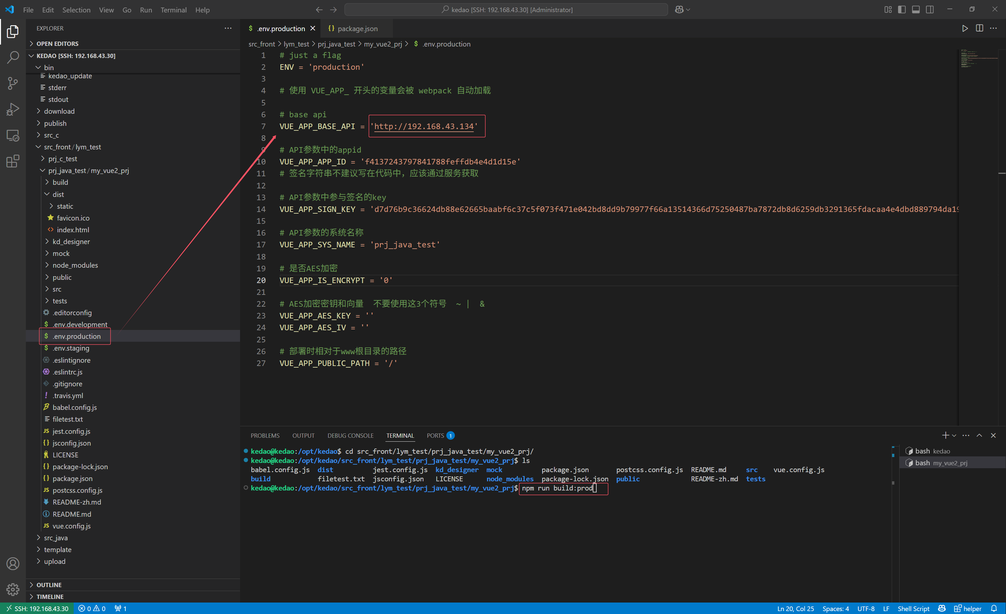Screen dimensions: 1006x614
Task: Click Shell Script language mode in status bar
Action: pyautogui.click(x=913, y=608)
